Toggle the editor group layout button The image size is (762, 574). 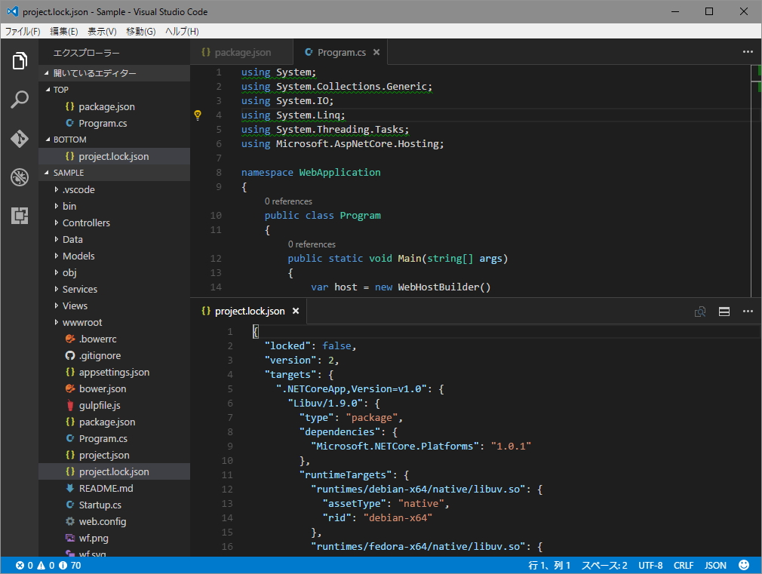click(x=724, y=312)
